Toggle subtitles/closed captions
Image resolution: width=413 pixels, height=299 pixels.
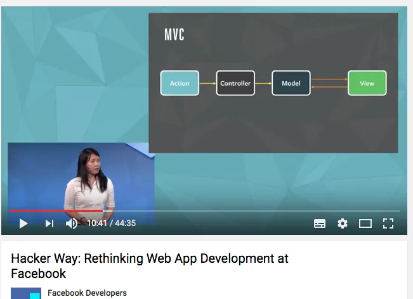tap(320, 223)
